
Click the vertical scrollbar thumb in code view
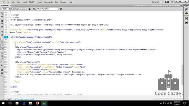pyautogui.click(x=183, y=74)
